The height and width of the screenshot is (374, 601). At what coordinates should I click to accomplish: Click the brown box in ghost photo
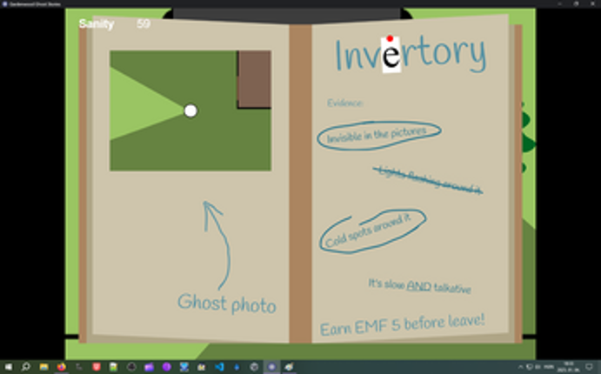click(x=254, y=79)
